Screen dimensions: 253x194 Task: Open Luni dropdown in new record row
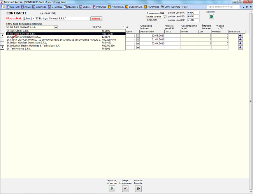coord(138,48)
